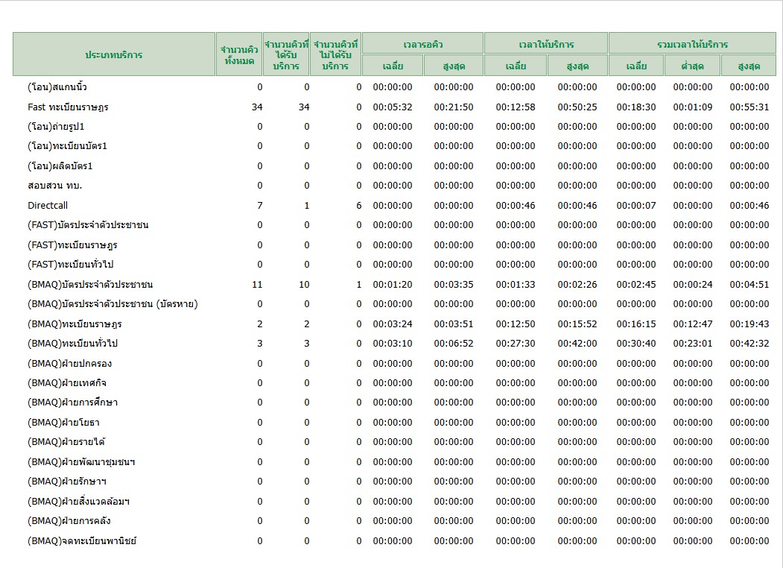Select the (FAST)บัตรประจำตัวประชาชน row label

coord(88,225)
